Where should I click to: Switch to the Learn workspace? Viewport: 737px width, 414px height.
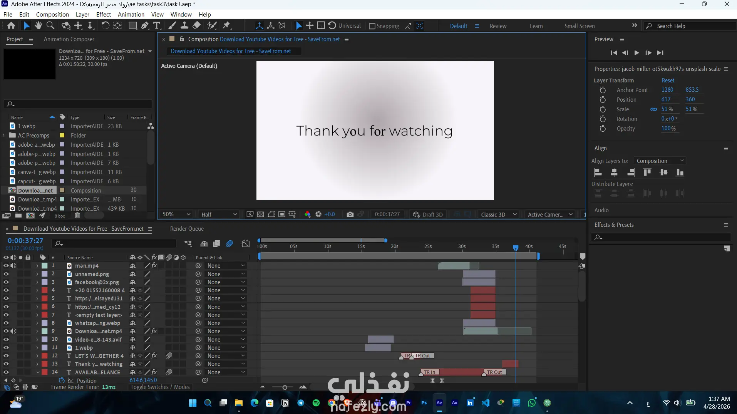tap(536, 26)
